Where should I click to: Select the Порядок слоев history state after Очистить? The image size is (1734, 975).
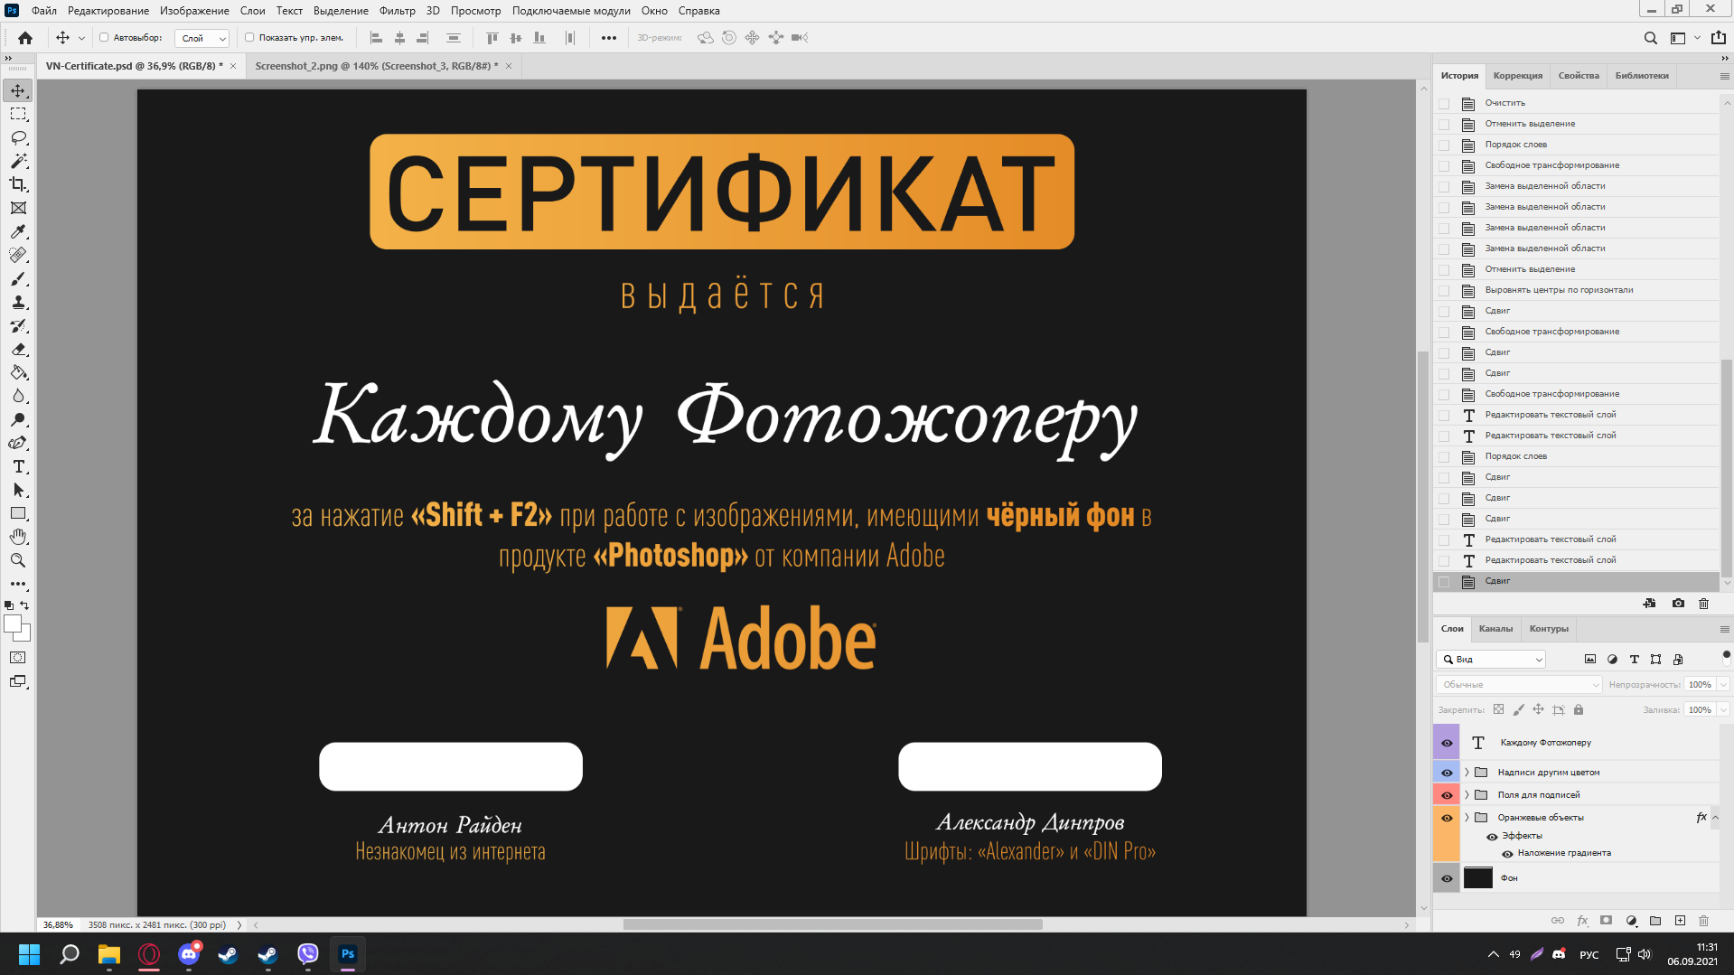[x=1577, y=145]
